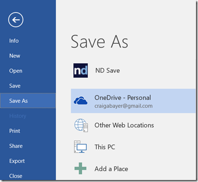Open the Share menu item

pyautogui.click(x=16, y=146)
